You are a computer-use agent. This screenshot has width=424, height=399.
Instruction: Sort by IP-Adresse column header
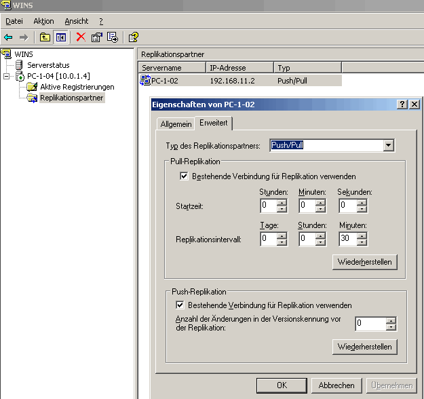point(239,68)
